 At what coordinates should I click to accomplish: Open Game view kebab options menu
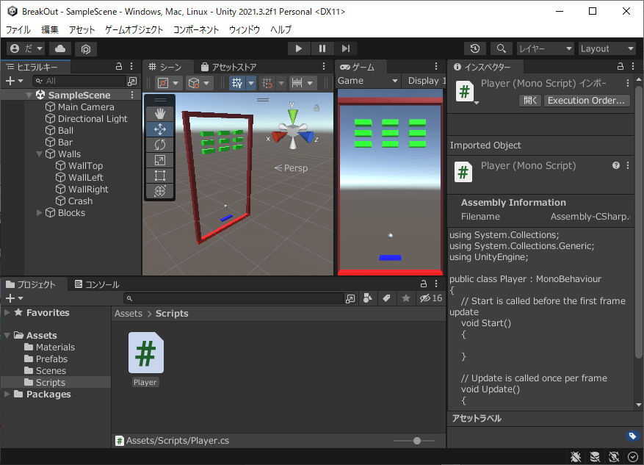point(436,67)
